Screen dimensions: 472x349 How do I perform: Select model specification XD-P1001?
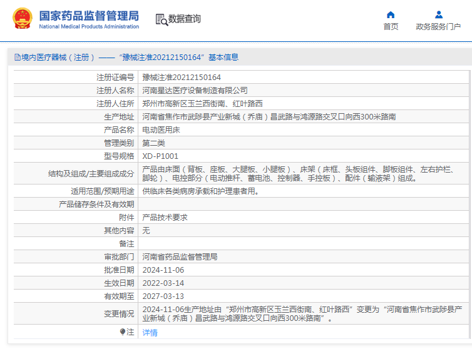coord(160,156)
